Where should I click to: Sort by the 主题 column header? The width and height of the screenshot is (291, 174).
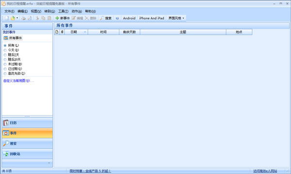point(183,32)
